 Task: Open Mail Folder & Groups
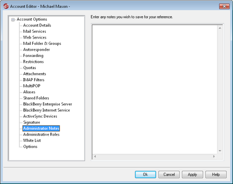42,44
